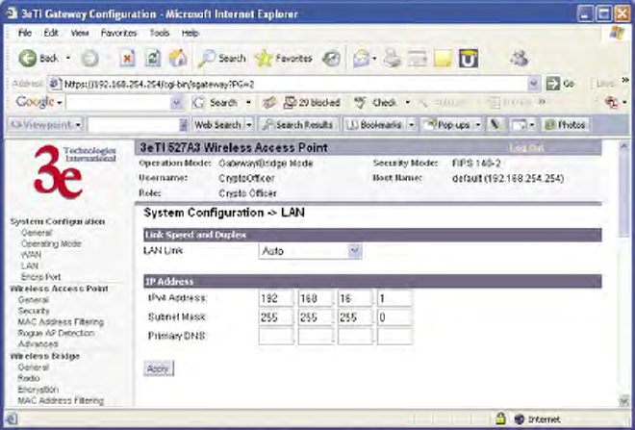Image resolution: width=635 pixels, height=430 pixels.
Task: Click the Forward arrow icon
Action: point(89,59)
